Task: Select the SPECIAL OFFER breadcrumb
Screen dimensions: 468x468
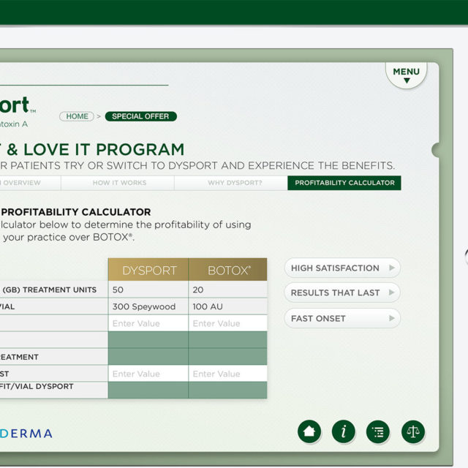Action: pos(141,116)
